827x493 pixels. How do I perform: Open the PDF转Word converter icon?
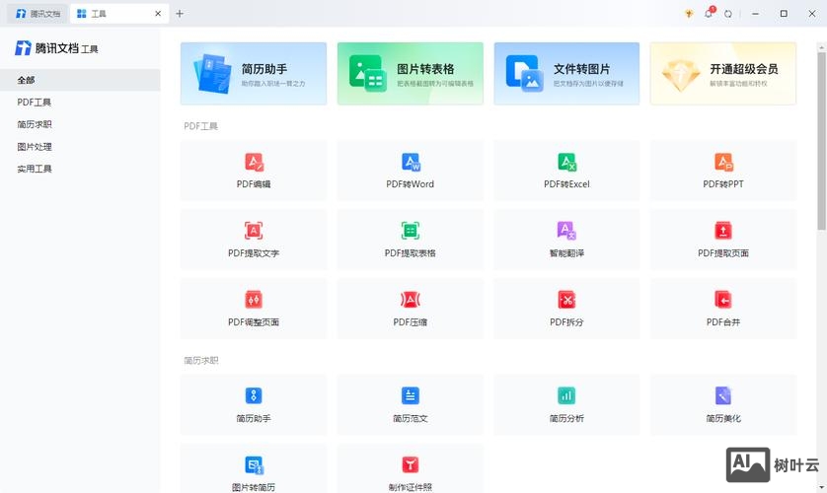(x=411, y=162)
